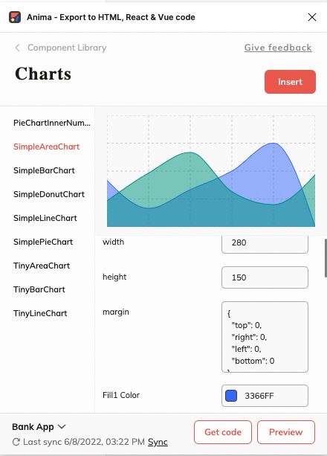
Task: Select SimpleBarChart from the list
Action: tap(44, 170)
